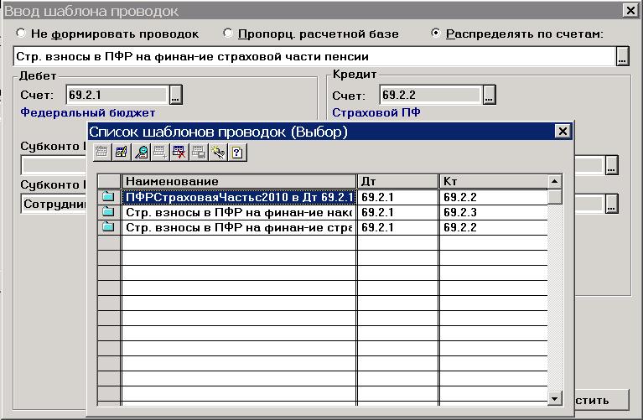Click the Дебет Счет field with 69.2.1
The image size is (643, 420).
point(117,95)
